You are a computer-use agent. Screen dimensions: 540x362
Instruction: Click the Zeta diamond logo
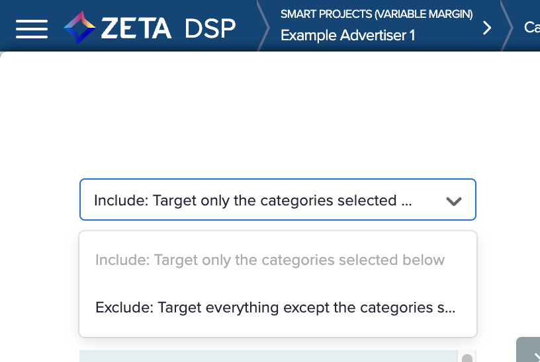(79, 28)
